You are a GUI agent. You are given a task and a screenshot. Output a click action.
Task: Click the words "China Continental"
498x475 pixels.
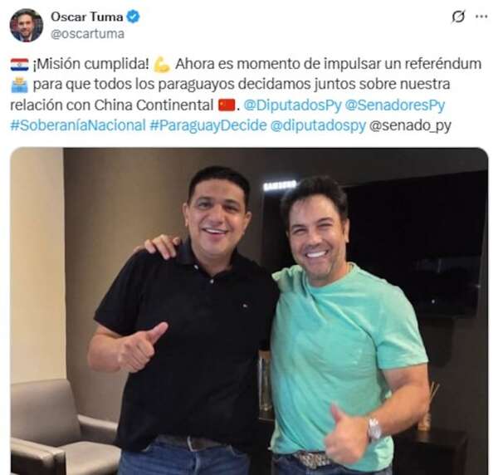click(x=154, y=105)
